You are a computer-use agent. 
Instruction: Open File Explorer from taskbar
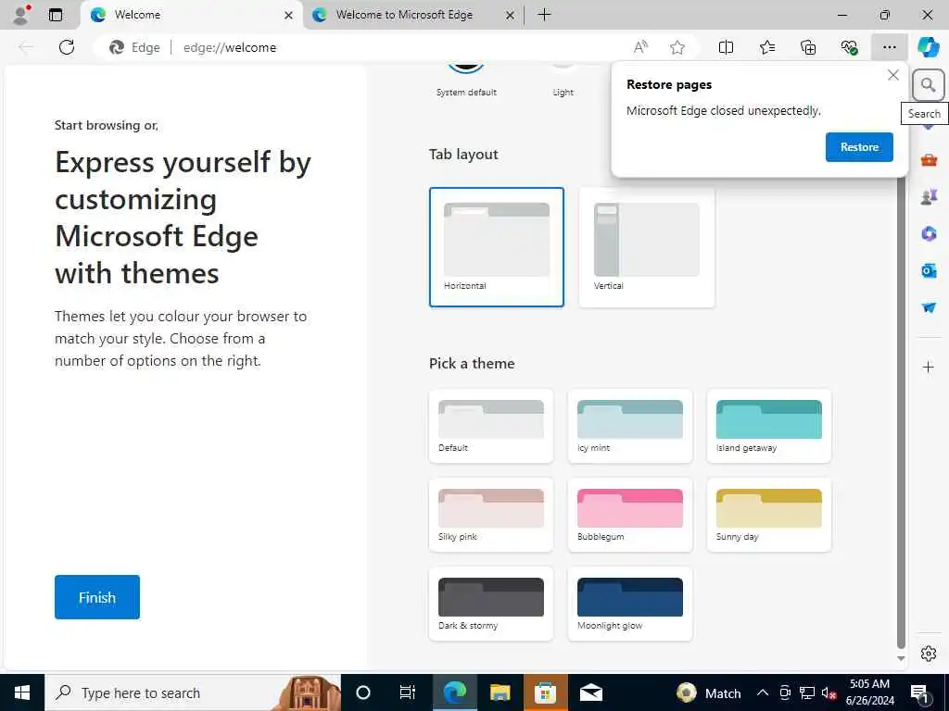[x=500, y=692]
